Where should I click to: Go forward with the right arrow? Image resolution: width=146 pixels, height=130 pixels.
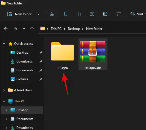[16, 29]
